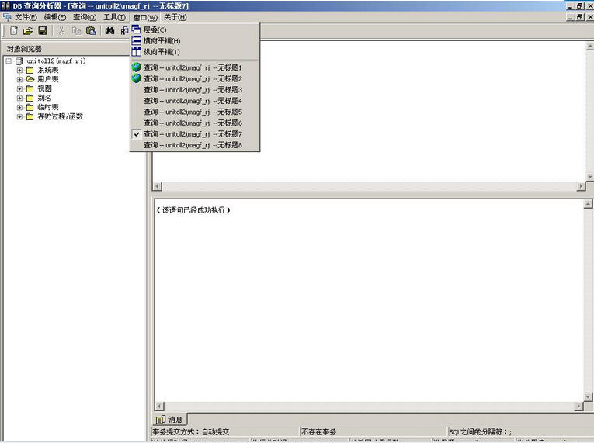Viewport: 594px width, 443px height.
Task: Expand the 用户表 tree folder
Action: [x=20, y=79]
